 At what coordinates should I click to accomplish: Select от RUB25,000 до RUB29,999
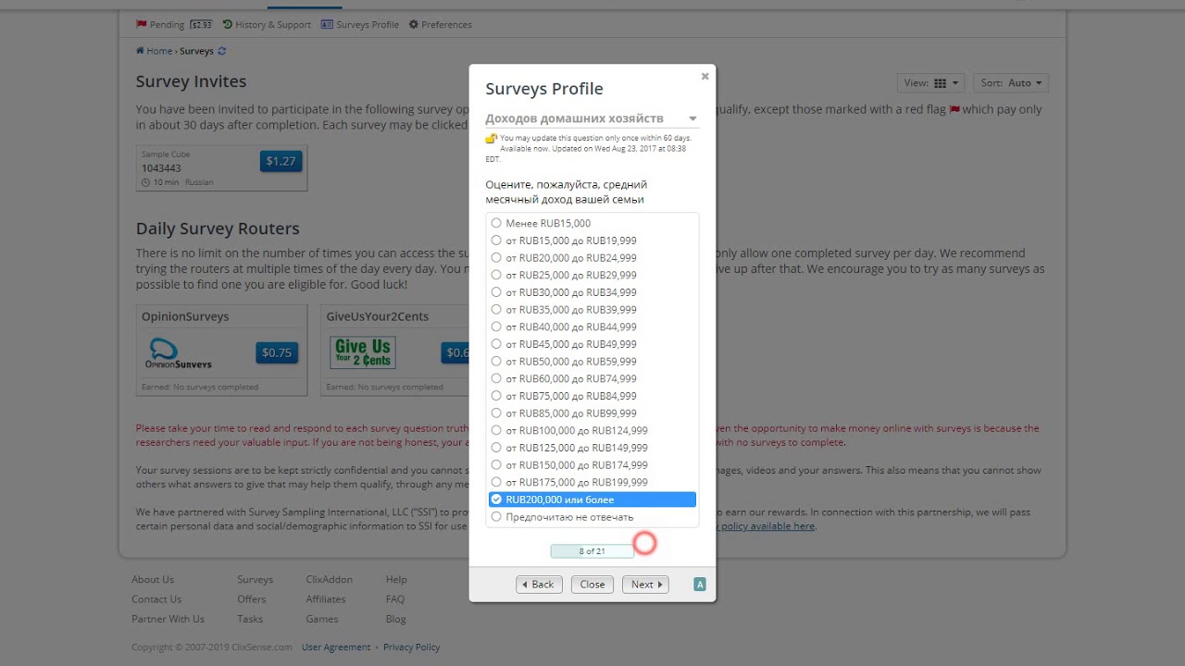pos(592,275)
